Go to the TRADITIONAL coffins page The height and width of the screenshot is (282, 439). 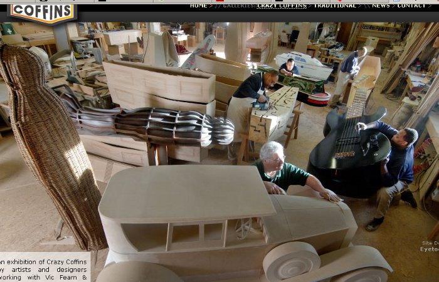pyautogui.click(x=334, y=6)
